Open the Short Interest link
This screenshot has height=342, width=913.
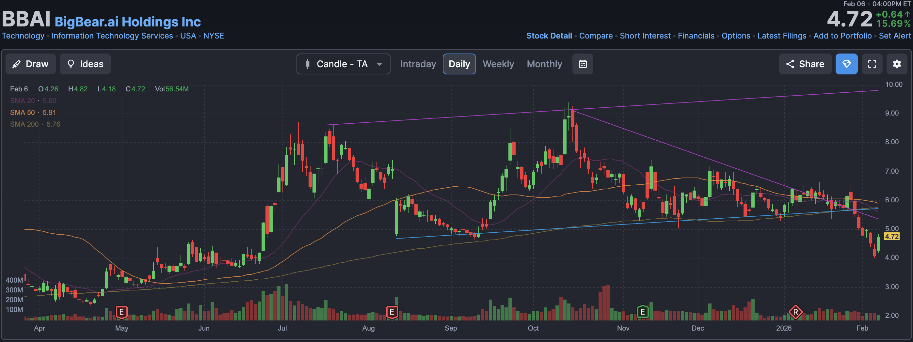pyautogui.click(x=645, y=36)
